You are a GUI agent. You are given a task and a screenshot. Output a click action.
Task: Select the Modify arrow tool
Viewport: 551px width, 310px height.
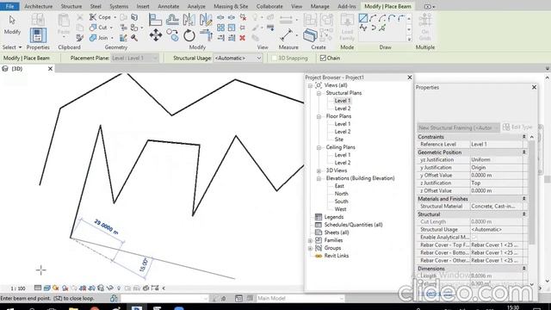click(x=12, y=24)
